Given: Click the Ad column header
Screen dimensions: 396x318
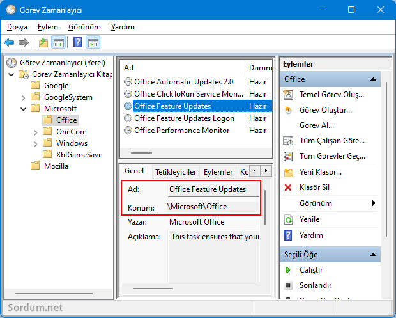Looking at the screenshot, I should coord(183,68).
